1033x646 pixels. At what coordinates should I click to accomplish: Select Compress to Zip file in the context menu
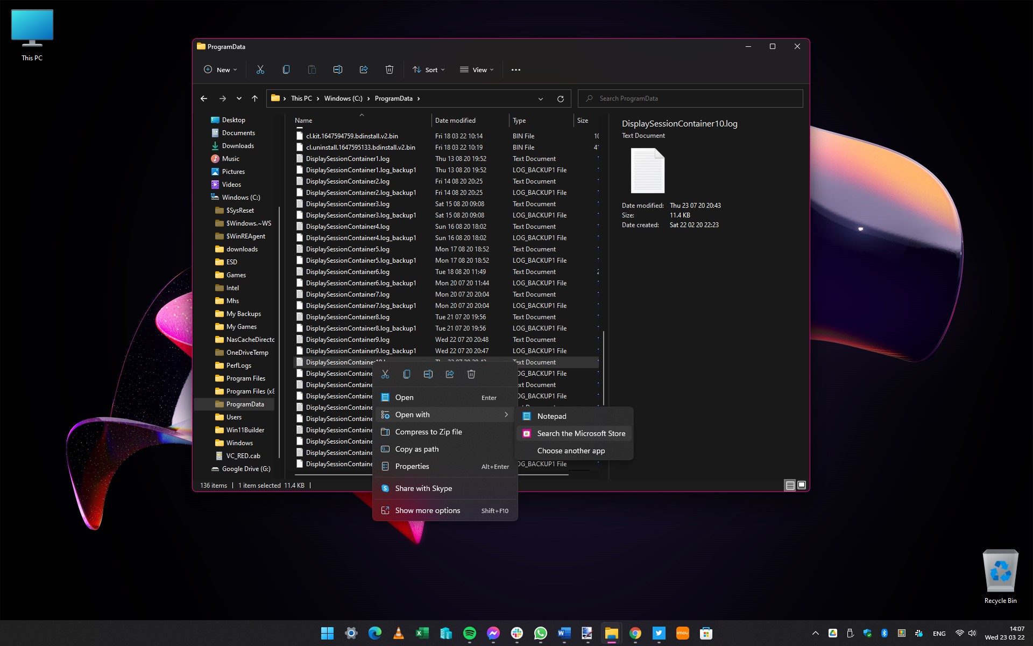coord(429,431)
